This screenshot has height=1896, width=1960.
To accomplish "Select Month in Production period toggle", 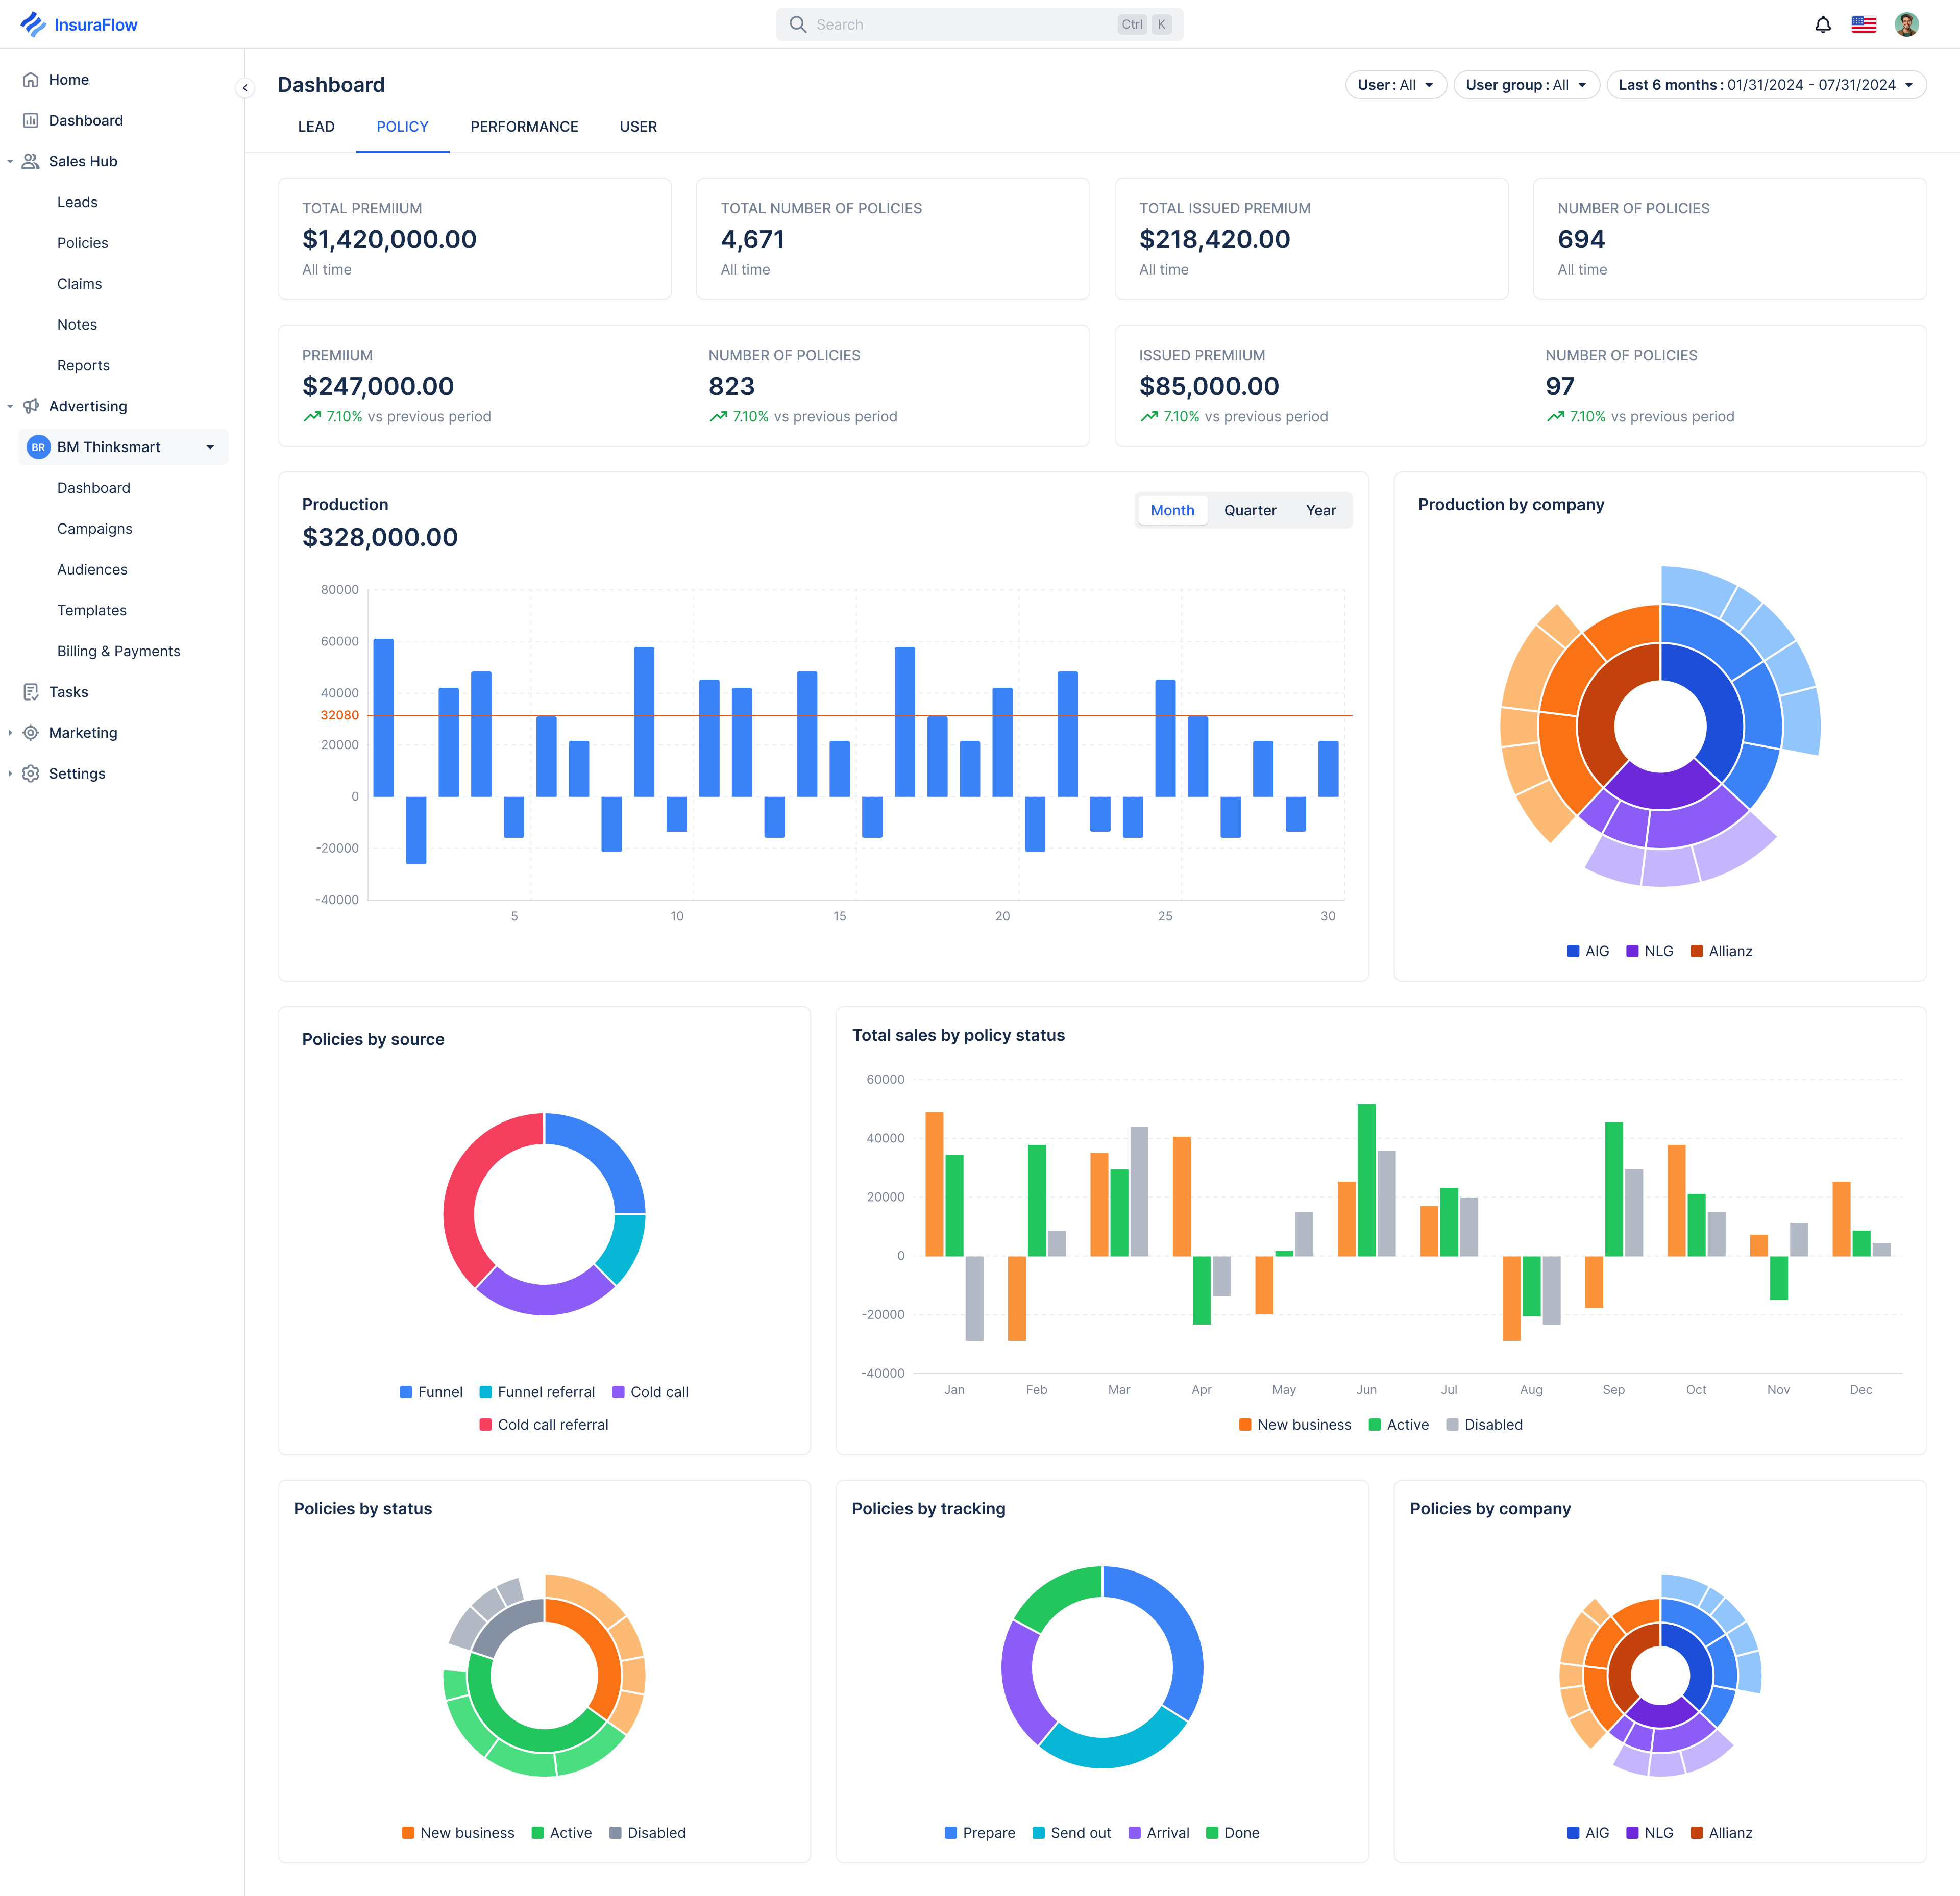I will [x=1172, y=510].
